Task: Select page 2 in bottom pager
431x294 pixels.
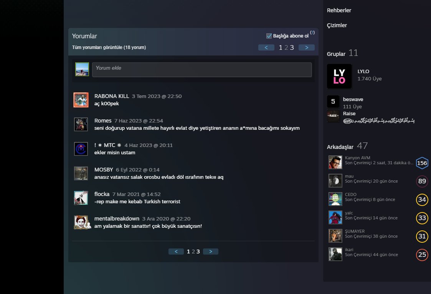Action: 193,252
